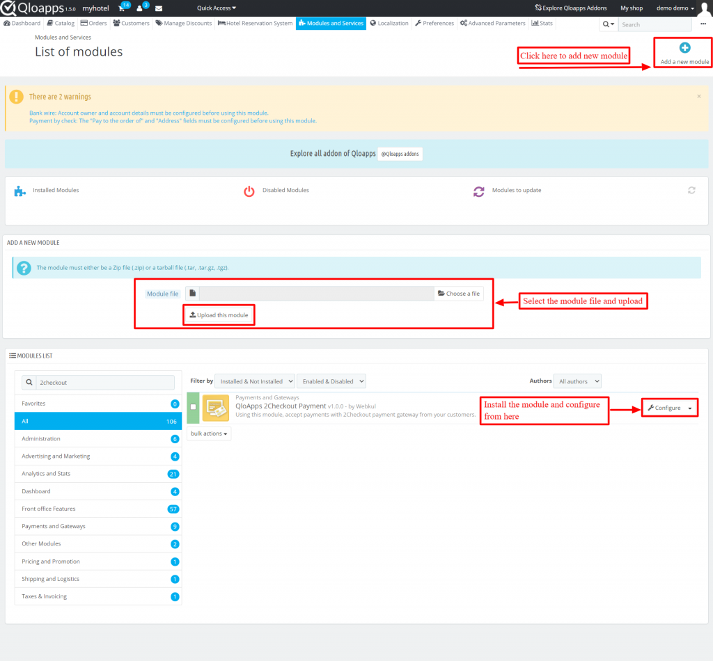Select Payments and Gateways category
The height and width of the screenshot is (661, 713).
coord(98,527)
